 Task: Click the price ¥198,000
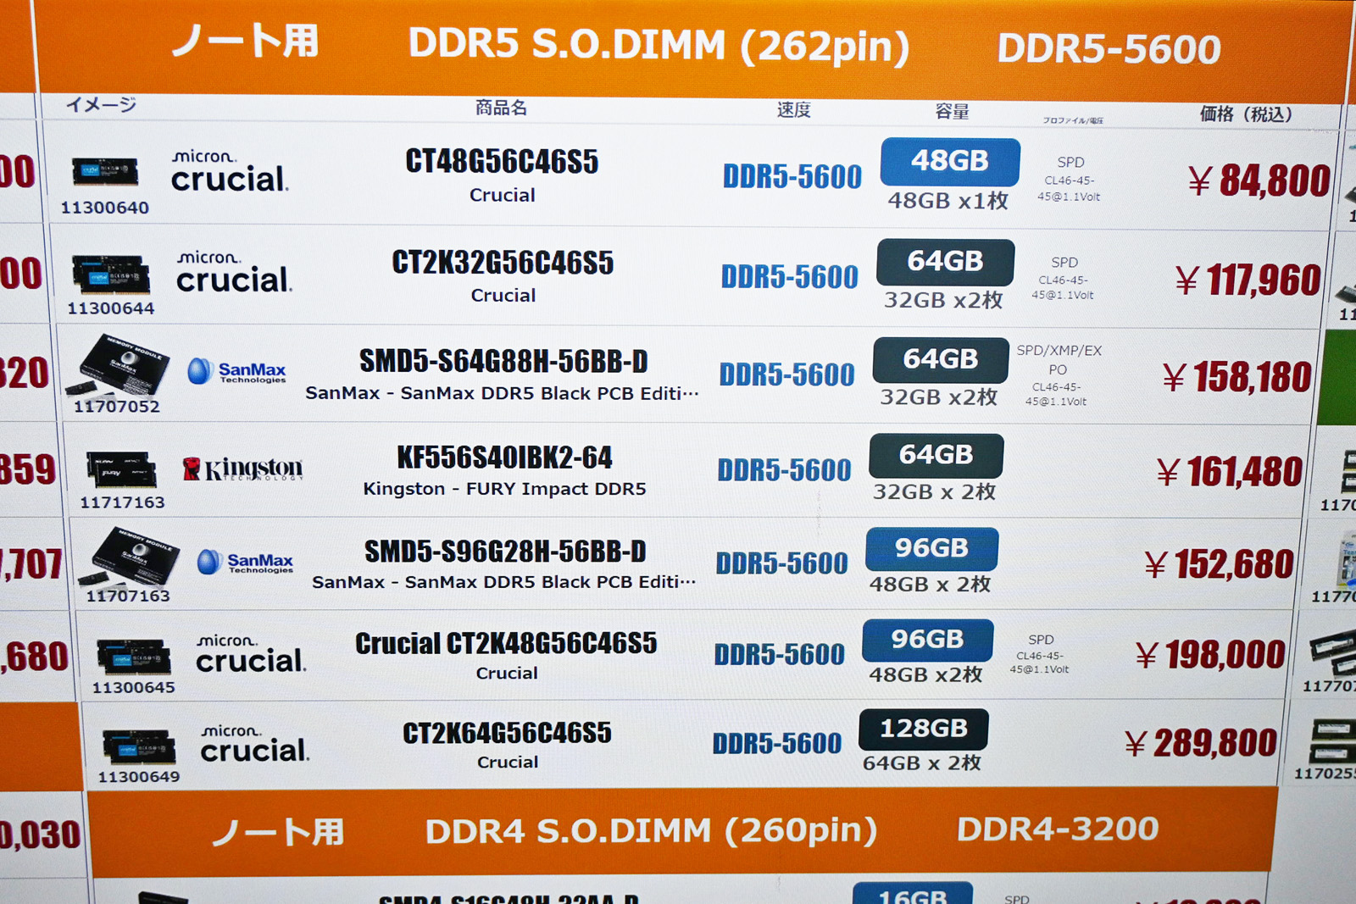(x=1210, y=654)
